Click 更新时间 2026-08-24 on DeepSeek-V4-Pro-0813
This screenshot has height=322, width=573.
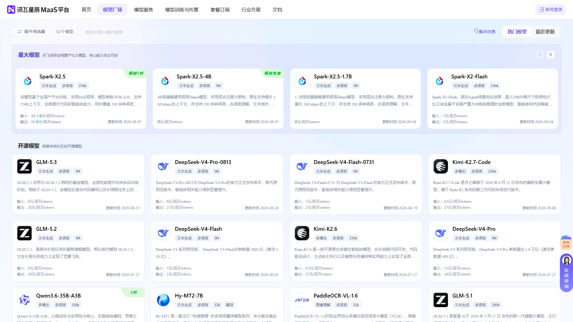(261, 208)
